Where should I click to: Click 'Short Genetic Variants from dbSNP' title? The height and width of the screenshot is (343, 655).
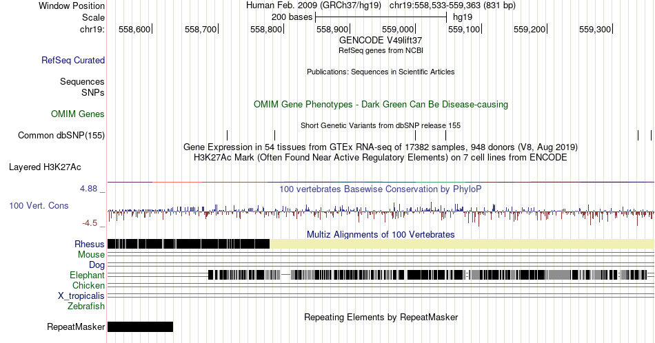tap(381, 125)
